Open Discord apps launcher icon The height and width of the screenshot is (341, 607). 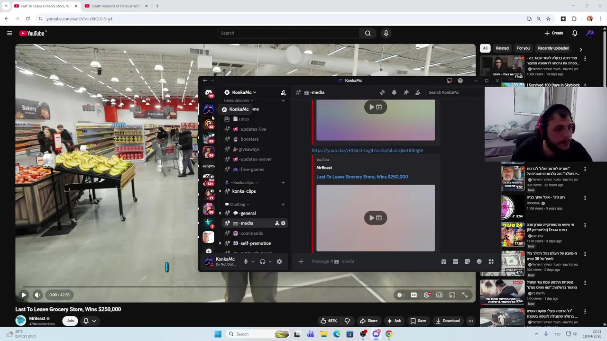pyautogui.click(x=491, y=261)
